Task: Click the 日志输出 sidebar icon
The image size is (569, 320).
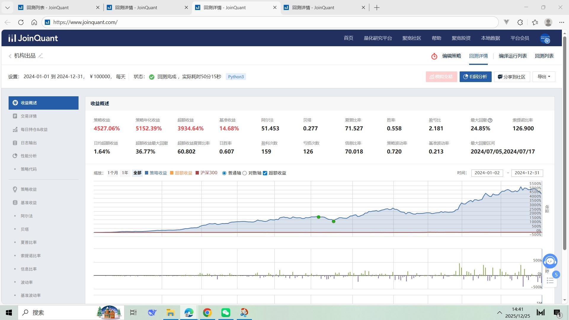Action: (15, 143)
